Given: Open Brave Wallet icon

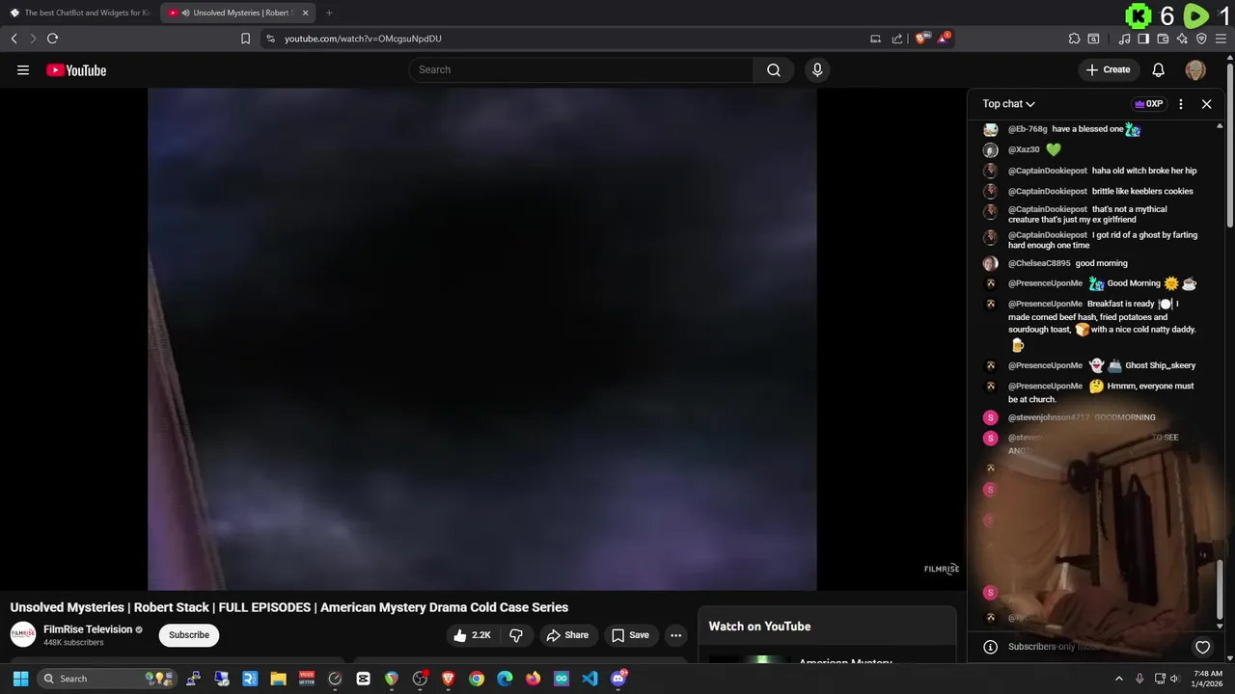Looking at the screenshot, I should [x=1163, y=39].
